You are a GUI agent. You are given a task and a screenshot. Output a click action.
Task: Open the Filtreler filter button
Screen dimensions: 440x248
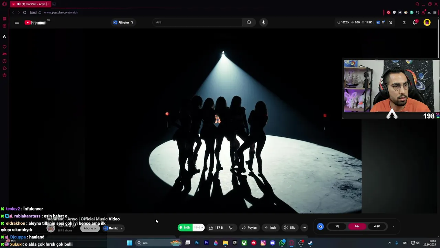tap(123, 22)
